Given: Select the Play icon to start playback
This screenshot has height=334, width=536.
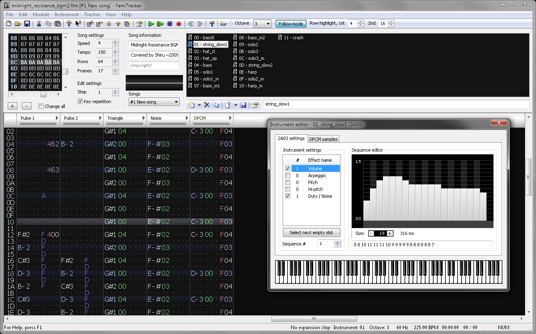Looking at the screenshot, I should pos(151,23).
